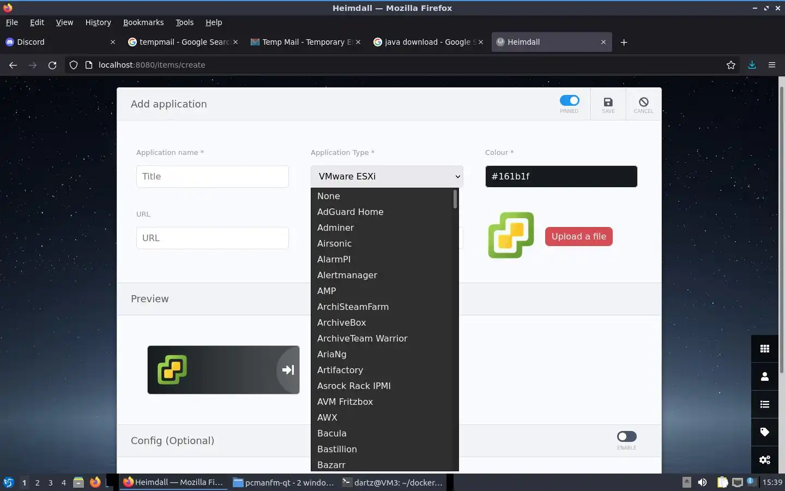Switch to tempmail Google Search tab
This screenshot has width=785, height=491.
click(183, 42)
